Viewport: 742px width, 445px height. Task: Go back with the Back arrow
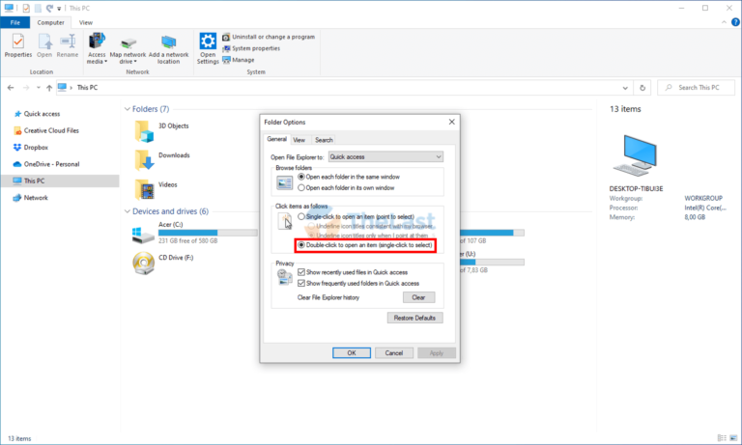[11, 88]
